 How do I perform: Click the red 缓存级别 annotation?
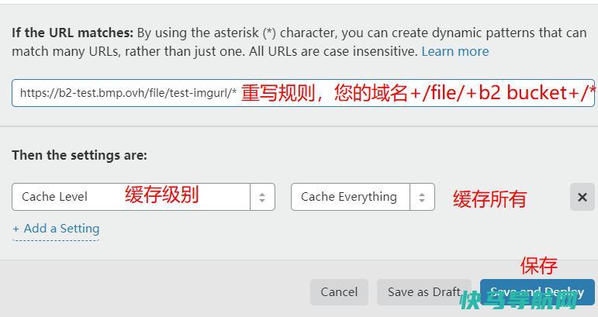pos(161,195)
